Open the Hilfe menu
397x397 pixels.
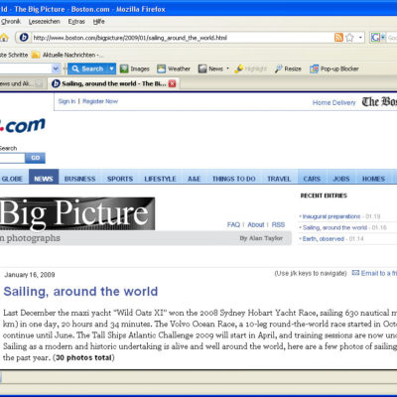tap(98, 22)
